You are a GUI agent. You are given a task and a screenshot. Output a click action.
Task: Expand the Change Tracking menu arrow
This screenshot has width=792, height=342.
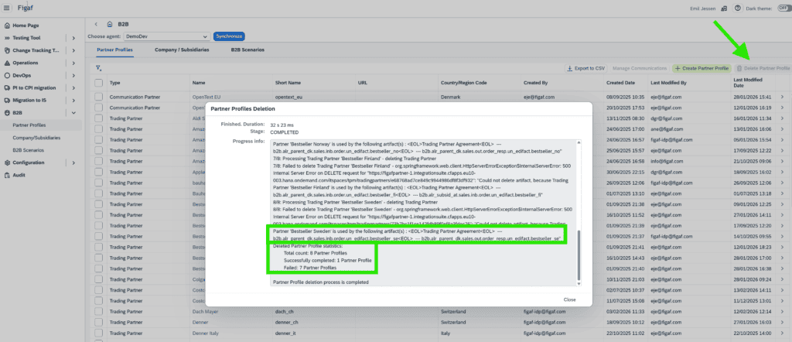click(73, 50)
